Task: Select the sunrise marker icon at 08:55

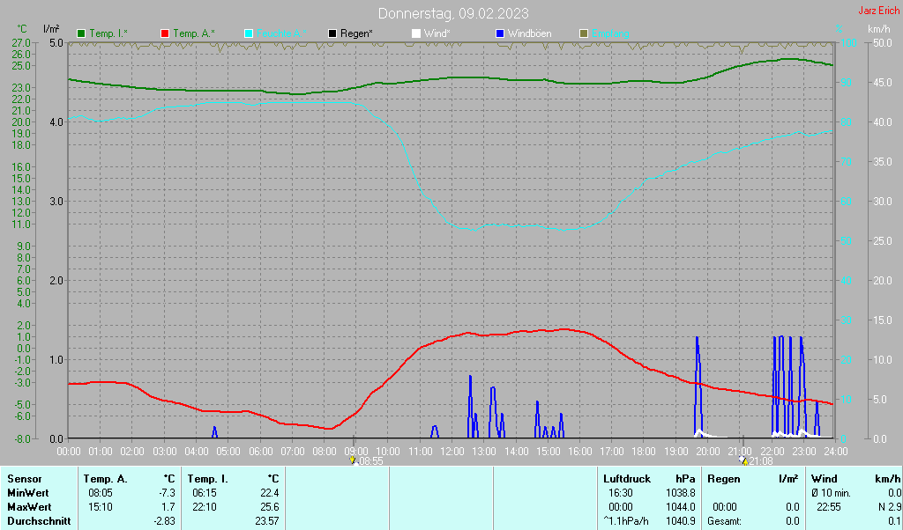Action: point(353,460)
